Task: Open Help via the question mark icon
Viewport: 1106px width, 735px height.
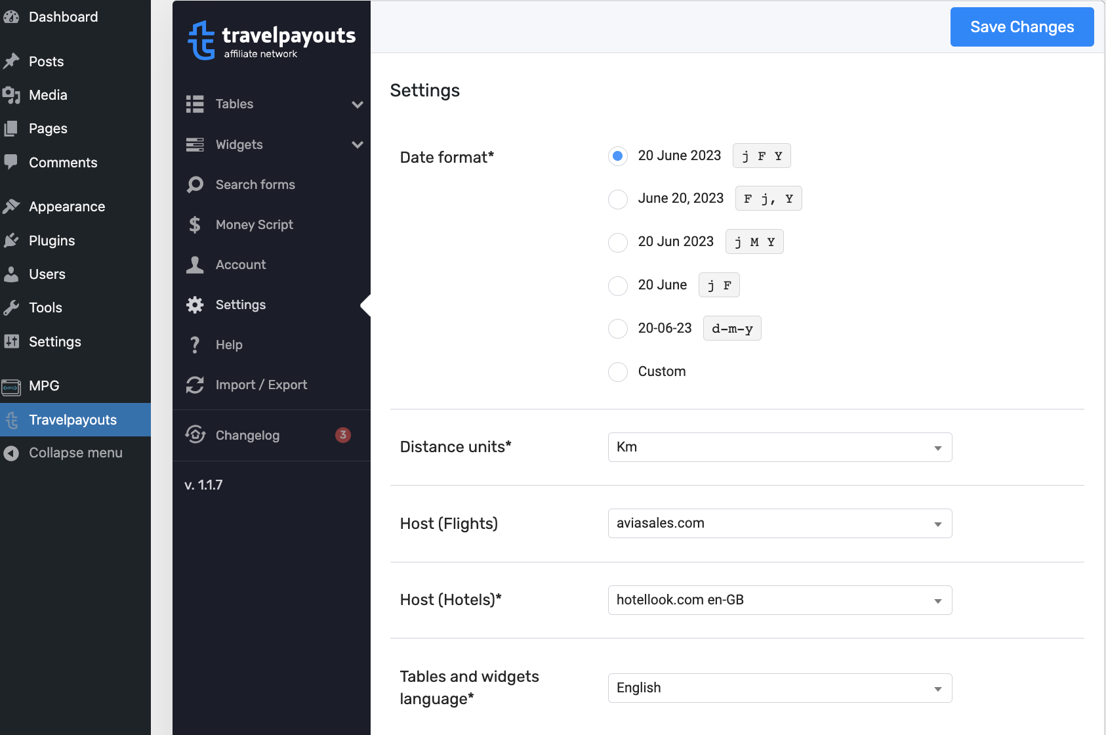Action: 195,345
